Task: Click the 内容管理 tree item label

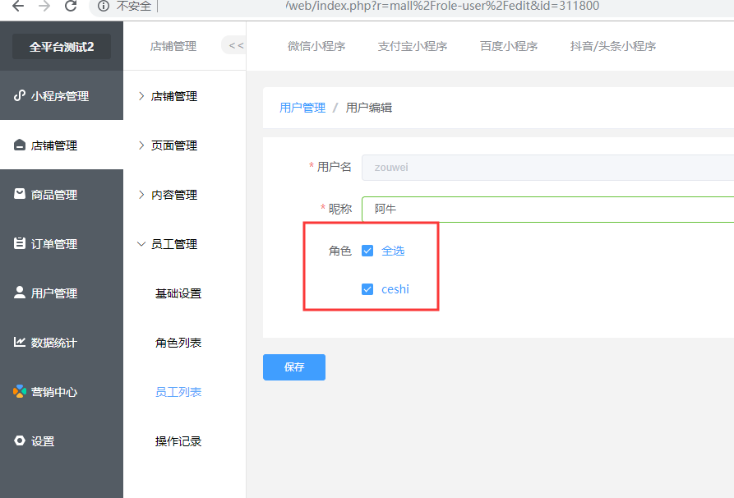Action: tap(174, 195)
